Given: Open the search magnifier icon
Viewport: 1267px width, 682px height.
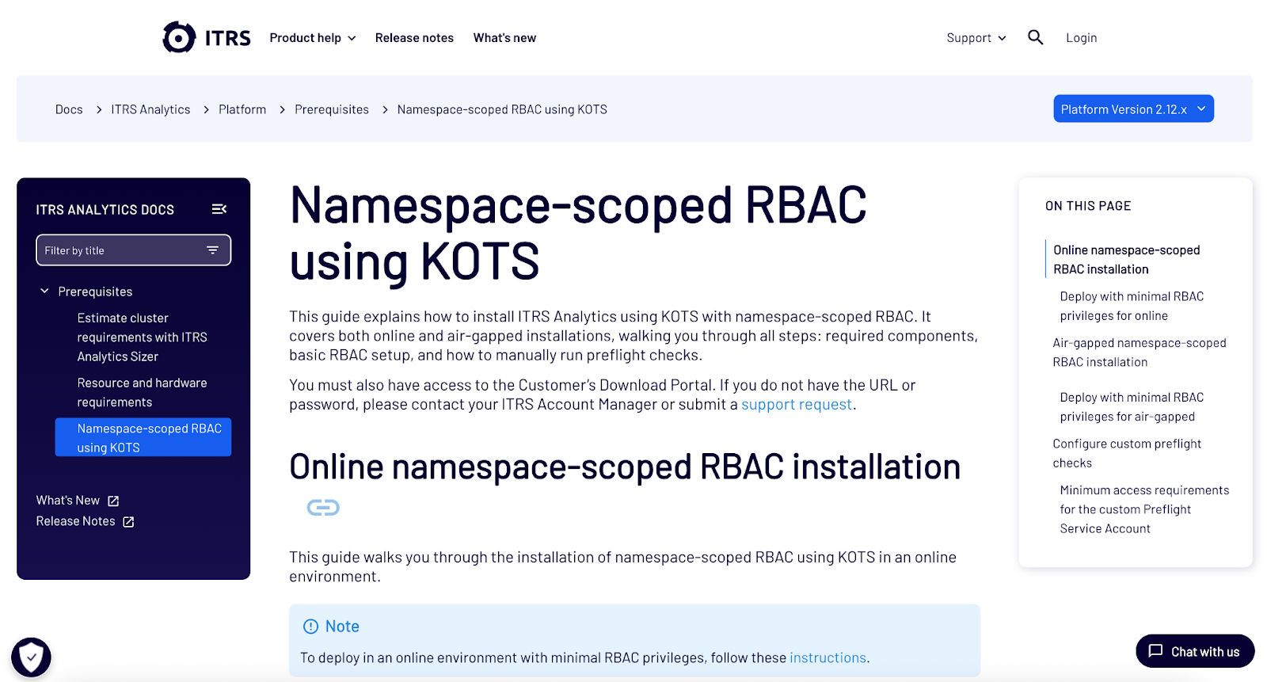Looking at the screenshot, I should point(1035,37).
